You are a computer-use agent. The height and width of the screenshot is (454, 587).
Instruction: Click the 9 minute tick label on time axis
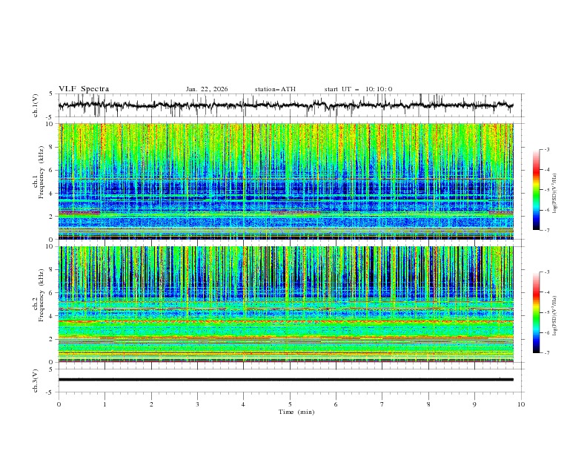click(x=474, y=404)
